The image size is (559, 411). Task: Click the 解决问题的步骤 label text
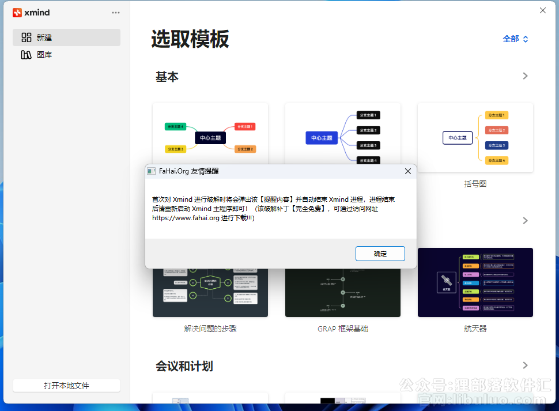tap(210, 329)
